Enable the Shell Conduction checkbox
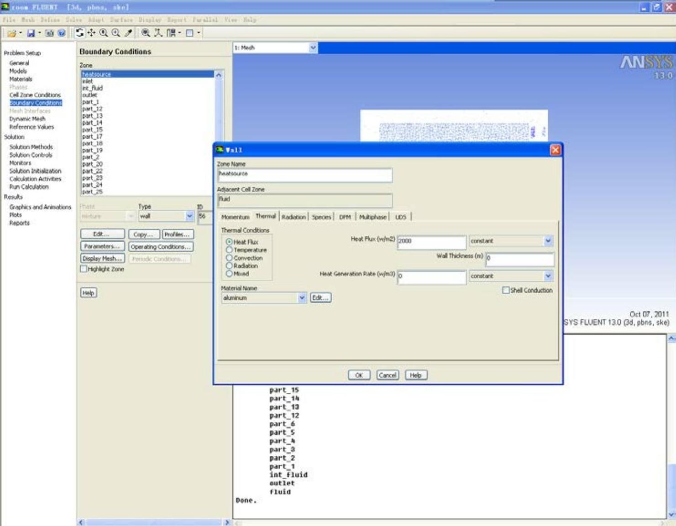This screenshot has width=676, height=526. click(506, 290)
